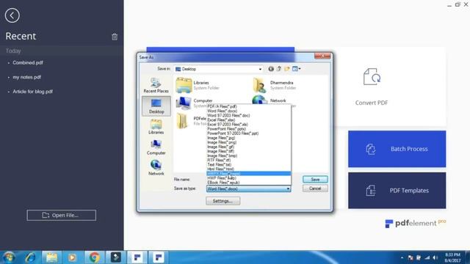The width and height of the screenshot is (470, 264).
Task: Open the Batch Process tile
Action: pyautogui.click(x=397, y=149)
